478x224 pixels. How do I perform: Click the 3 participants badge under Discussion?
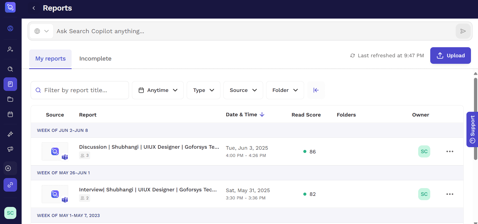[x=85, y=155]
